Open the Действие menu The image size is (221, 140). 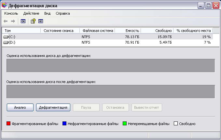pyautogui.click(x=31, y=13)
